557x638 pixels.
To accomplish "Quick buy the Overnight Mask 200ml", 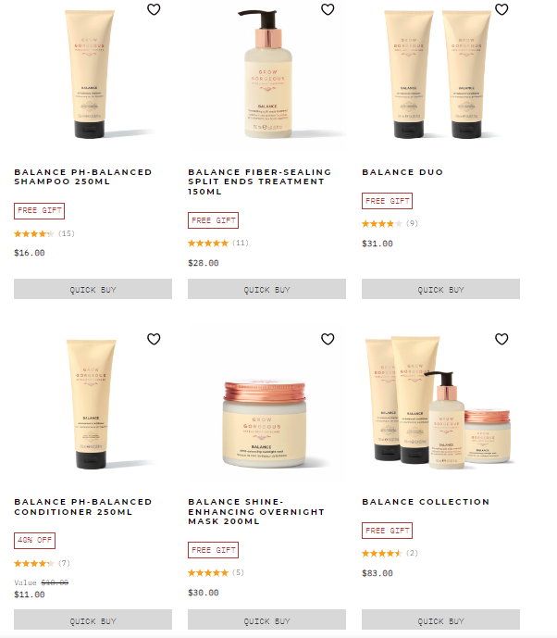I will [x=266, y=619].
